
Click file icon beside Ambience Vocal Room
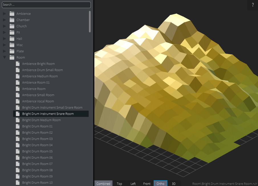(x=18, y=101)
